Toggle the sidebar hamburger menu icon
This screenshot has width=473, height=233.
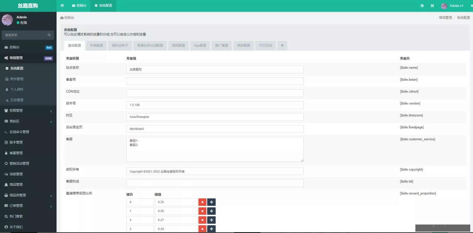click(x=62, y=5)
